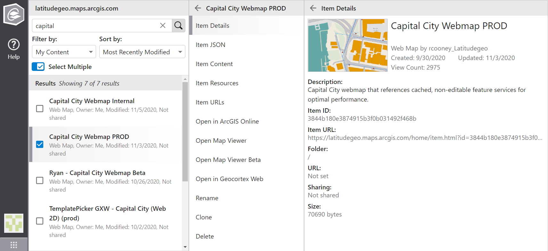Go back from Capital City Webmap PROD panel
The height and width of the screenshot is (251, 548).
click(x=198, y=8)
